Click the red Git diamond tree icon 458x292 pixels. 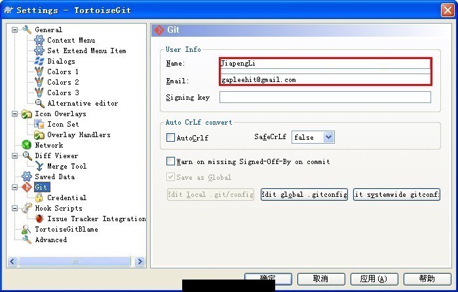[x=27, y=187]
